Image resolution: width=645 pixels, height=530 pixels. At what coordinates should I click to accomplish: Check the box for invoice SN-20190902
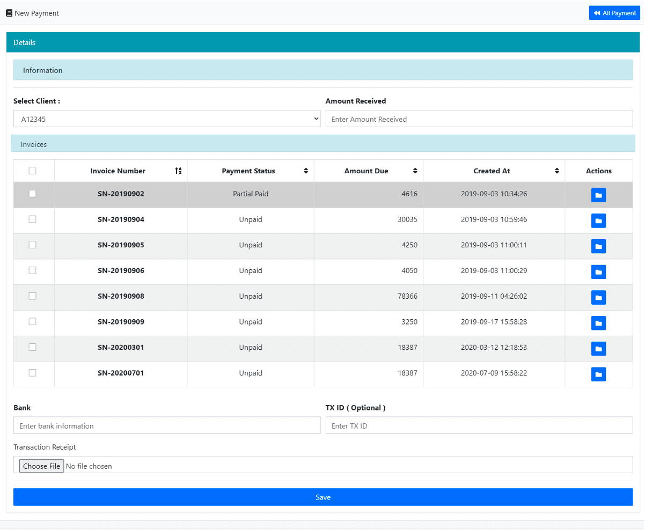pos(33,194)
